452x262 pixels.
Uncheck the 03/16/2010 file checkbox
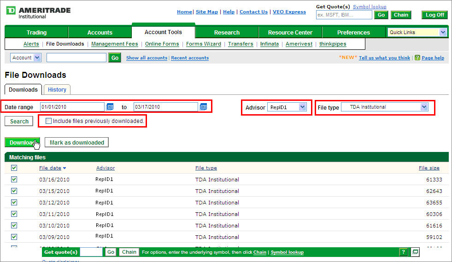pyautogui.click(x=14, y=180)
